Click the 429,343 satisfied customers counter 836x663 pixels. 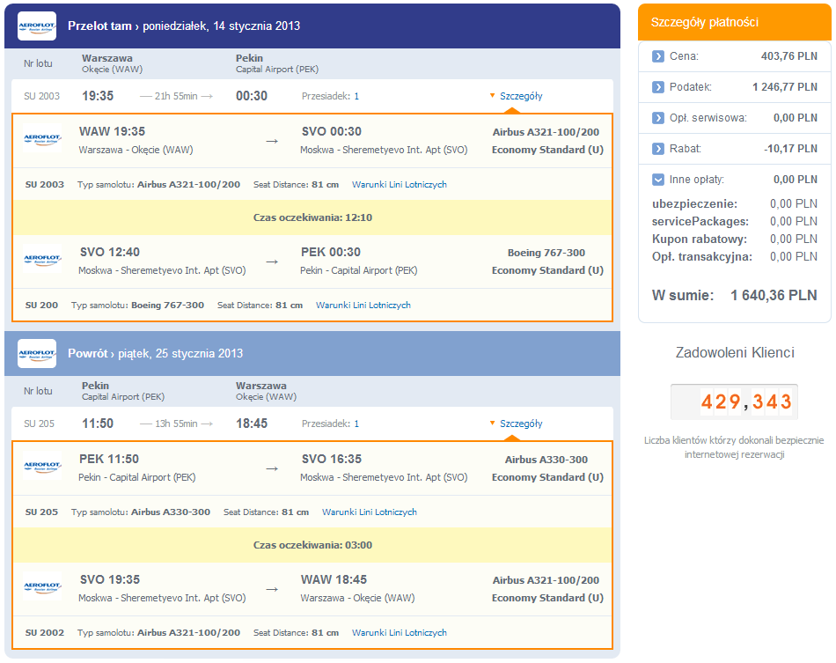(734, 402)
